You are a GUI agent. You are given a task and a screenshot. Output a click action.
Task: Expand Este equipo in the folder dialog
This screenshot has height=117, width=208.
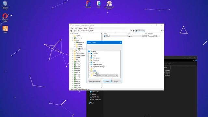pos(89,58)
